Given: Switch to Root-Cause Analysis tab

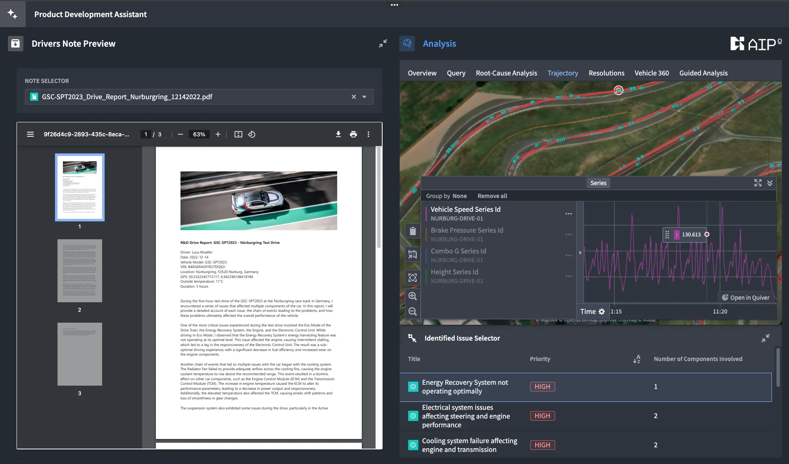Looking at the screenshot, I should tap(506, 73).
